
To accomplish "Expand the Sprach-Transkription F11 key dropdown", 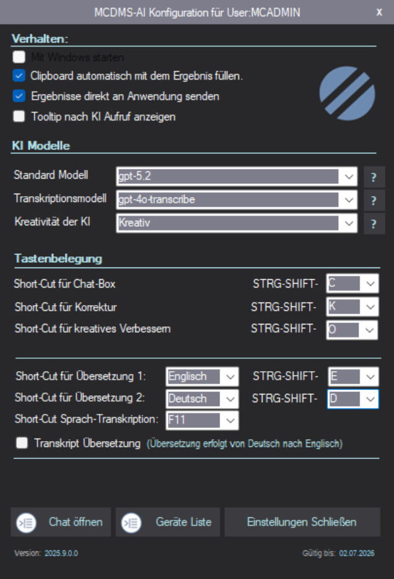I will click(230, 420).
